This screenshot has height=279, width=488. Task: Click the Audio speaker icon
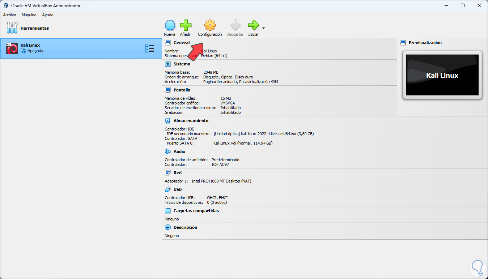167,151
